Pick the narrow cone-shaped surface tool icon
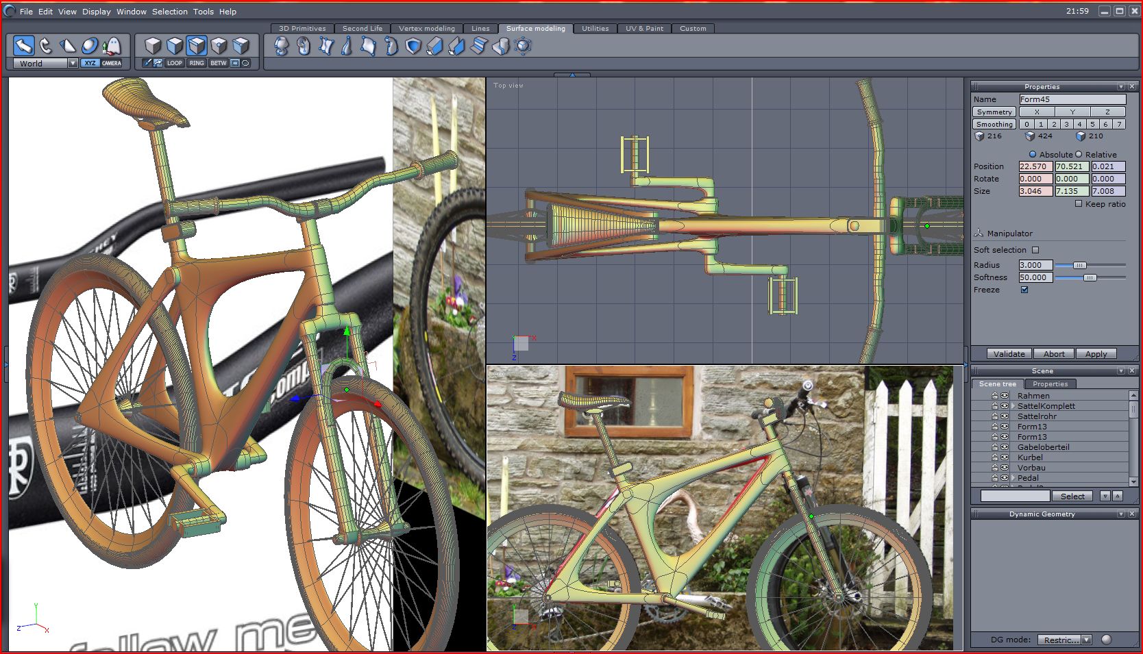The height and width of the screenshot is (654, 1143). (x=347, y=46)
